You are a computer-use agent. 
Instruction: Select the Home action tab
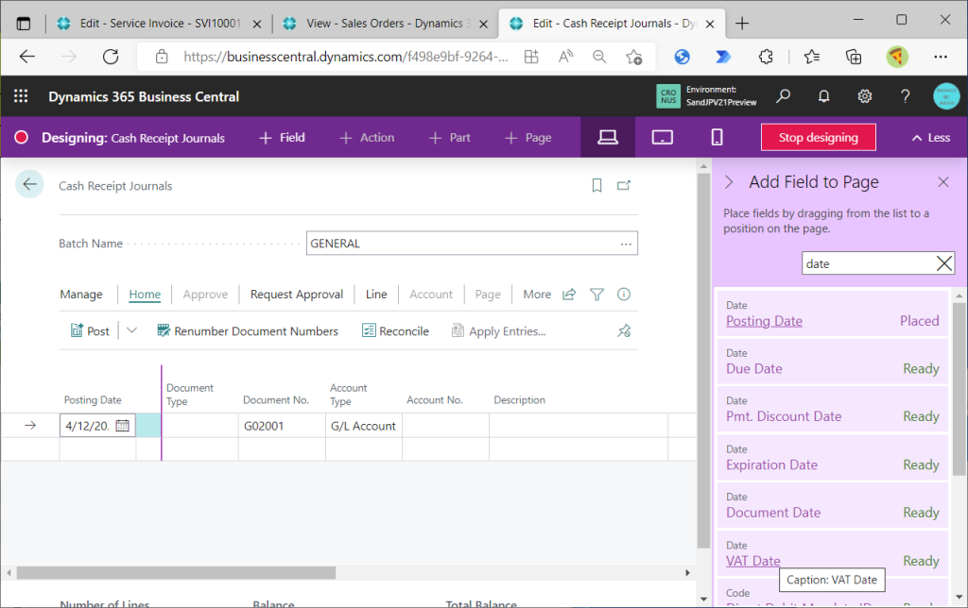(145, 295)
